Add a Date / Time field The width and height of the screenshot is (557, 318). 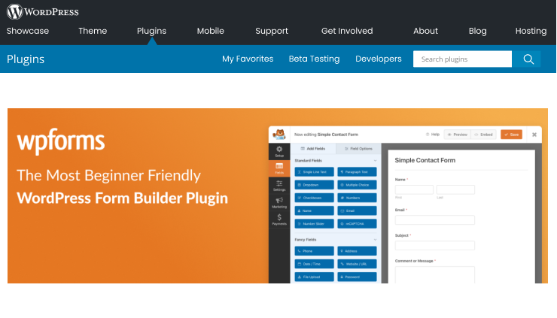click(315, 264)
